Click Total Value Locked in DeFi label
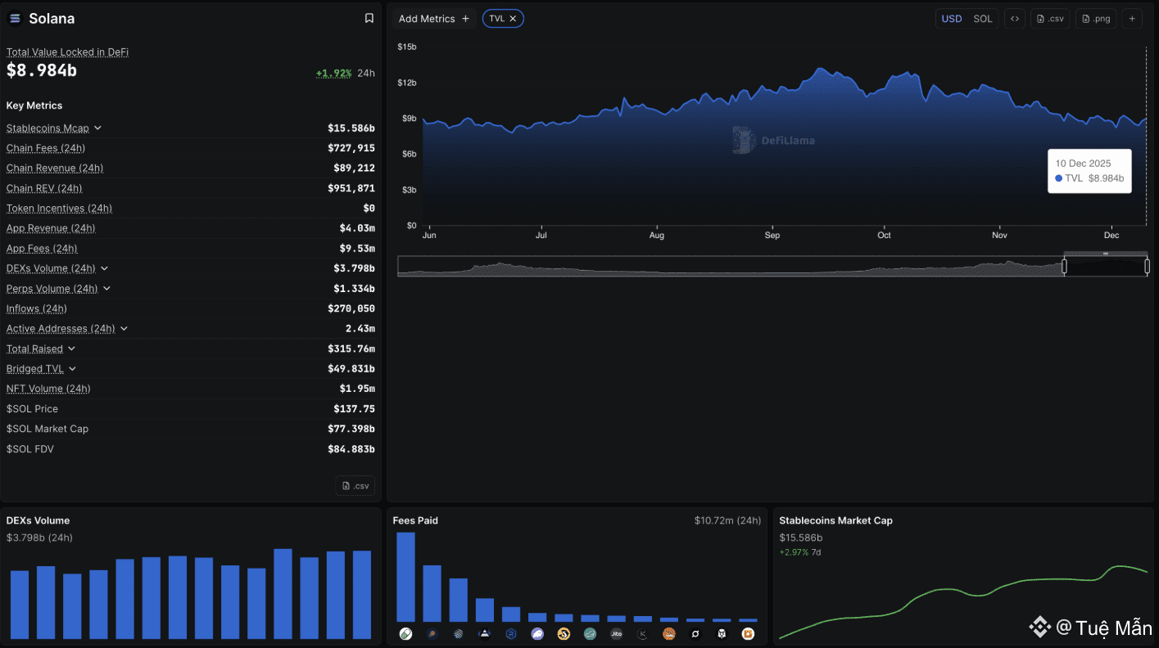This screenshot has width=1159, height=648. 67,52
